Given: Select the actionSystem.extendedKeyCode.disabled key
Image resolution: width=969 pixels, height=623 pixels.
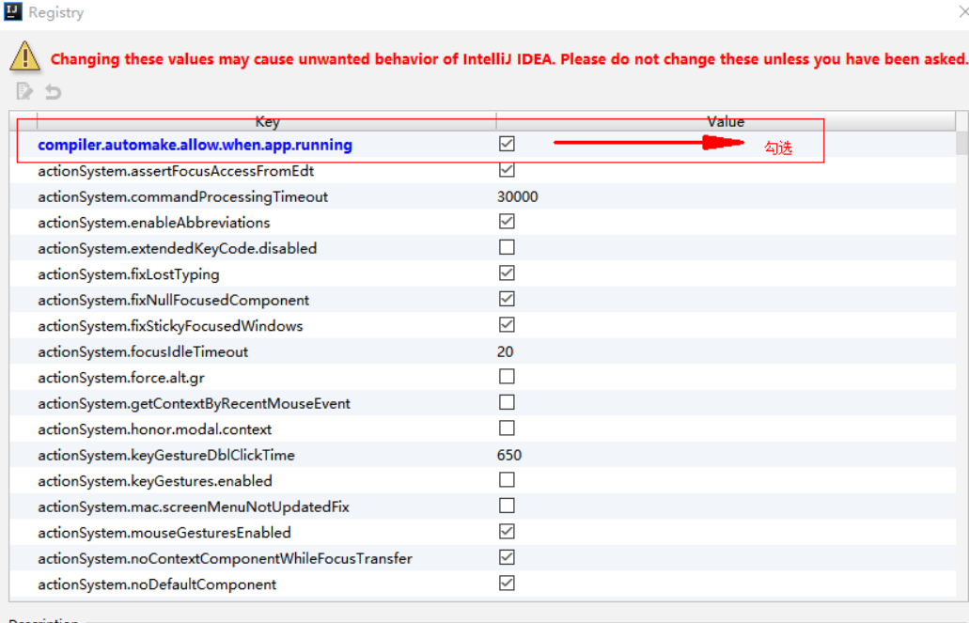Looking at the screenshot, I should (x=178, y=248).
